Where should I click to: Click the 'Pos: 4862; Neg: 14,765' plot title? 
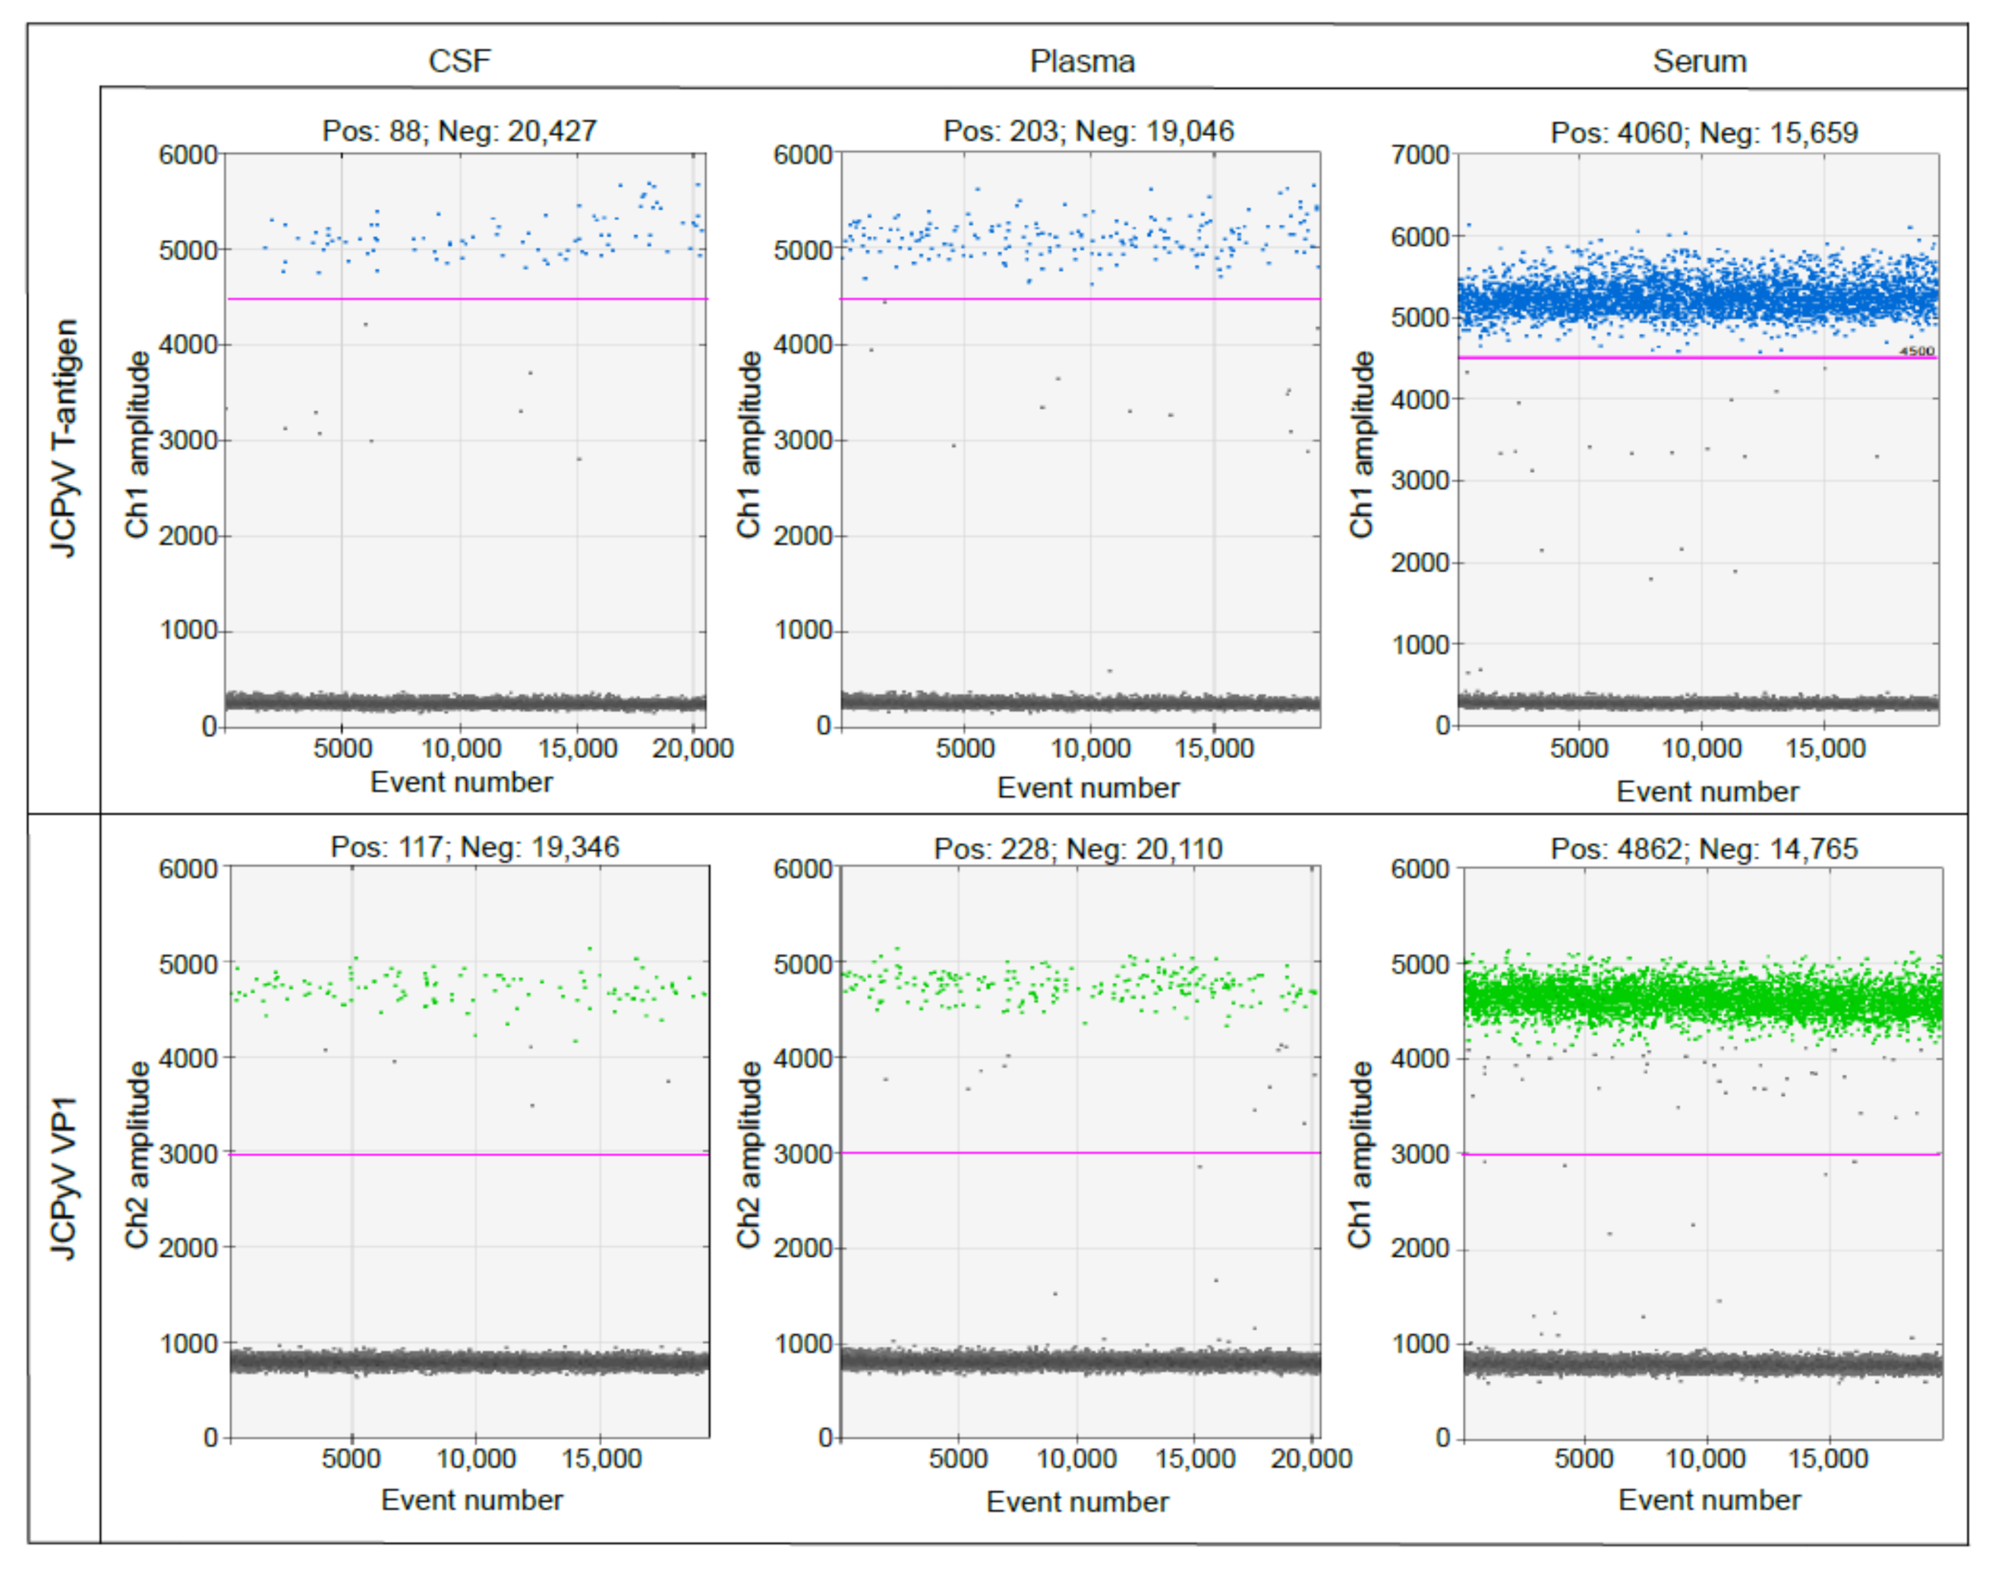pyautogui.click(x=1704, y=848)
